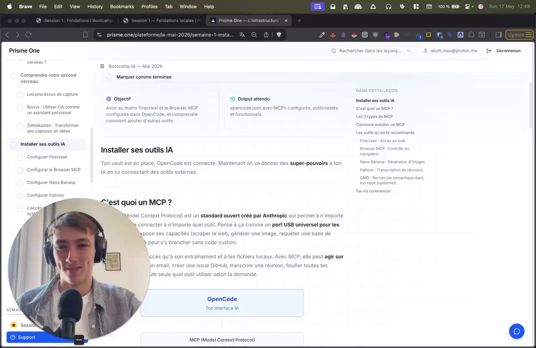Close the Prisme One tab
The image size is (536, 348).
coord(286,20)
